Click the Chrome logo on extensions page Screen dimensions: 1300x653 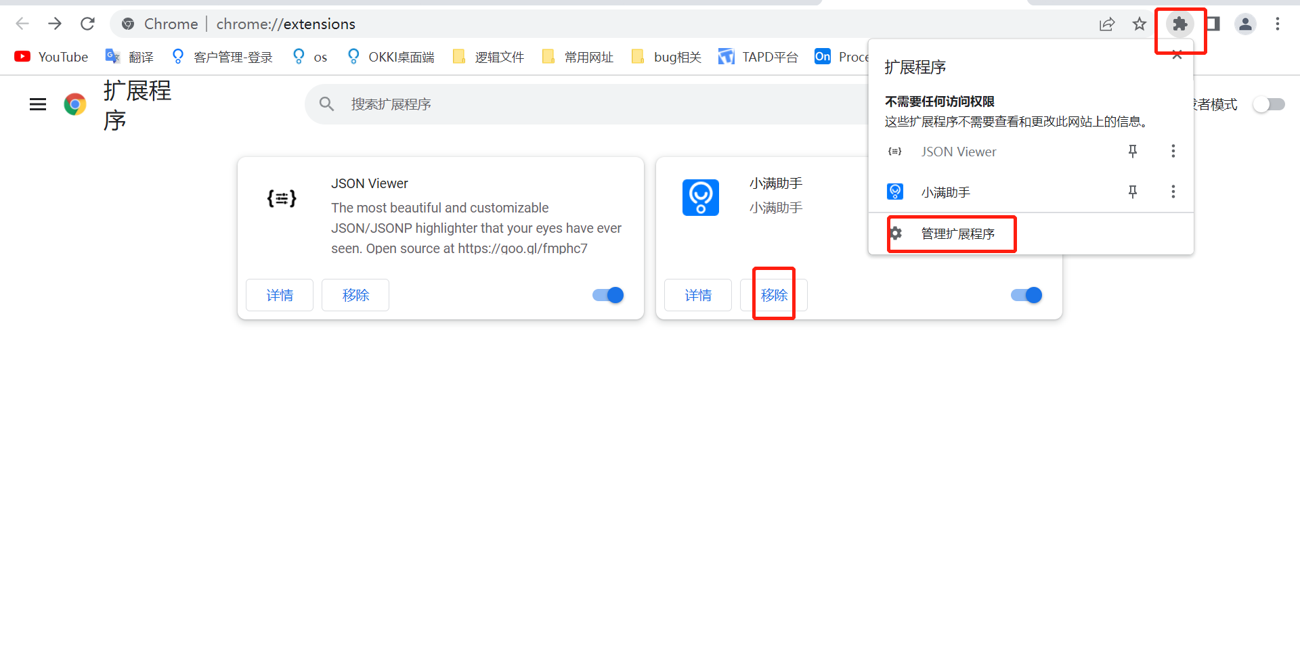(75, 104)
